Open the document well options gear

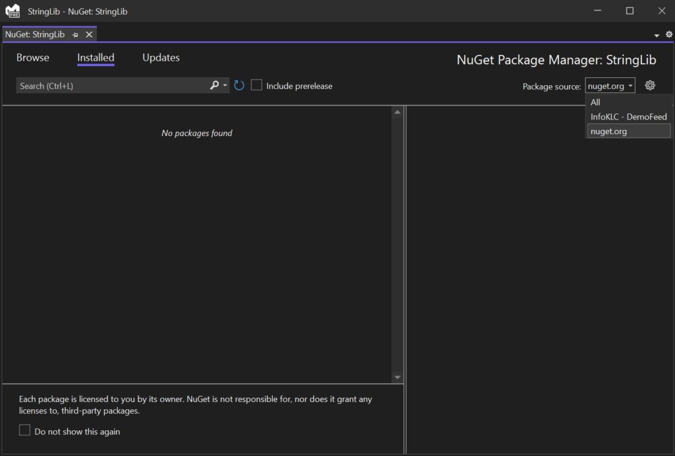coord(668,34)
